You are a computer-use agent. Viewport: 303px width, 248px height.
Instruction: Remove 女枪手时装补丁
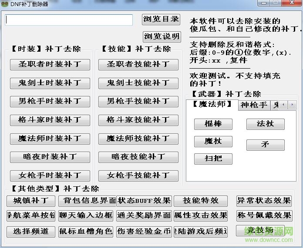[50, 176]
